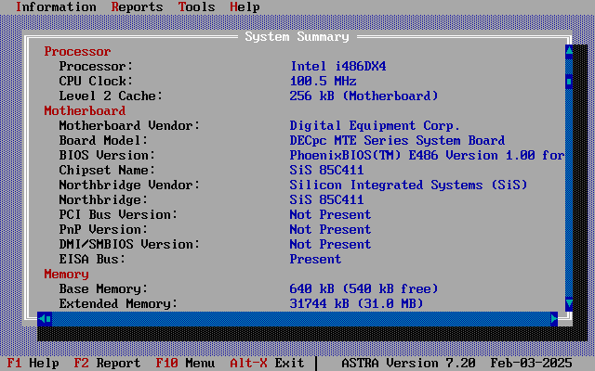Click the 256 kB (Motherboard) cache value
The width and height of the screenshot is (595, 371).
point(364,96)
